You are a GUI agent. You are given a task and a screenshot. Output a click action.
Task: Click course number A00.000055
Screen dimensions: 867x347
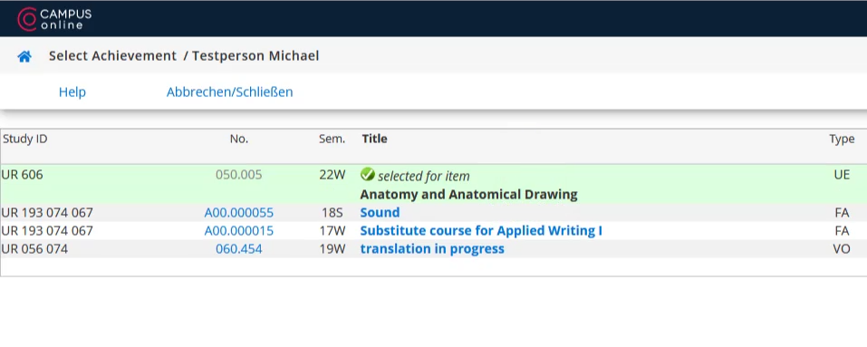point(239,213)
